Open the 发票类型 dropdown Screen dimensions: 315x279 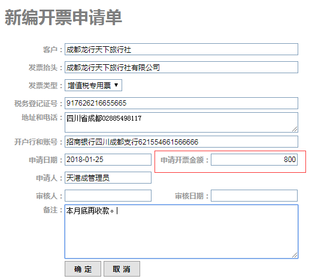pos(93,85)
